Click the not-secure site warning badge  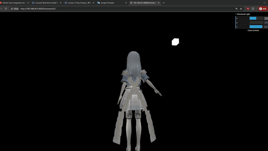click(x=15, y=9)
